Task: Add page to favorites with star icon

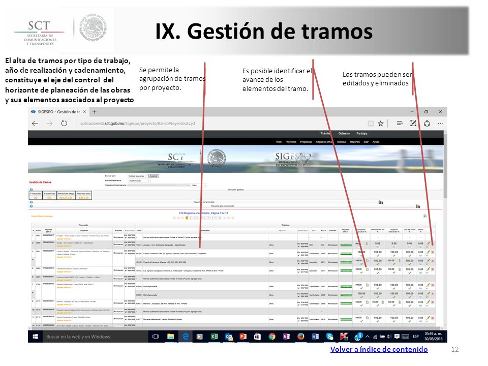Action: (x=381, y=124)
